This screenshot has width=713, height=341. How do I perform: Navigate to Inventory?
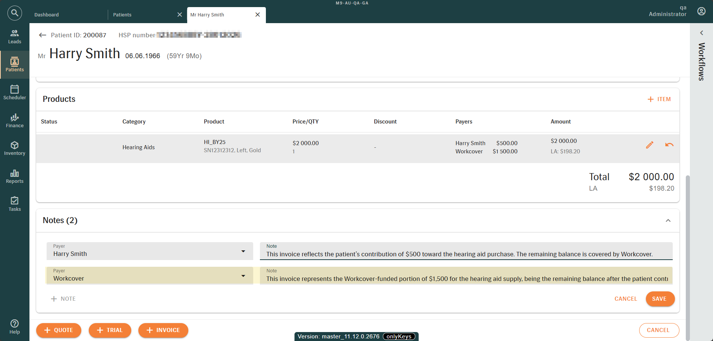click(15, 148)
